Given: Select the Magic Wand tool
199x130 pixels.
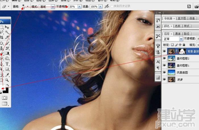Looking at the screenshot, I should pyautogui.click(x=7, y=32).
